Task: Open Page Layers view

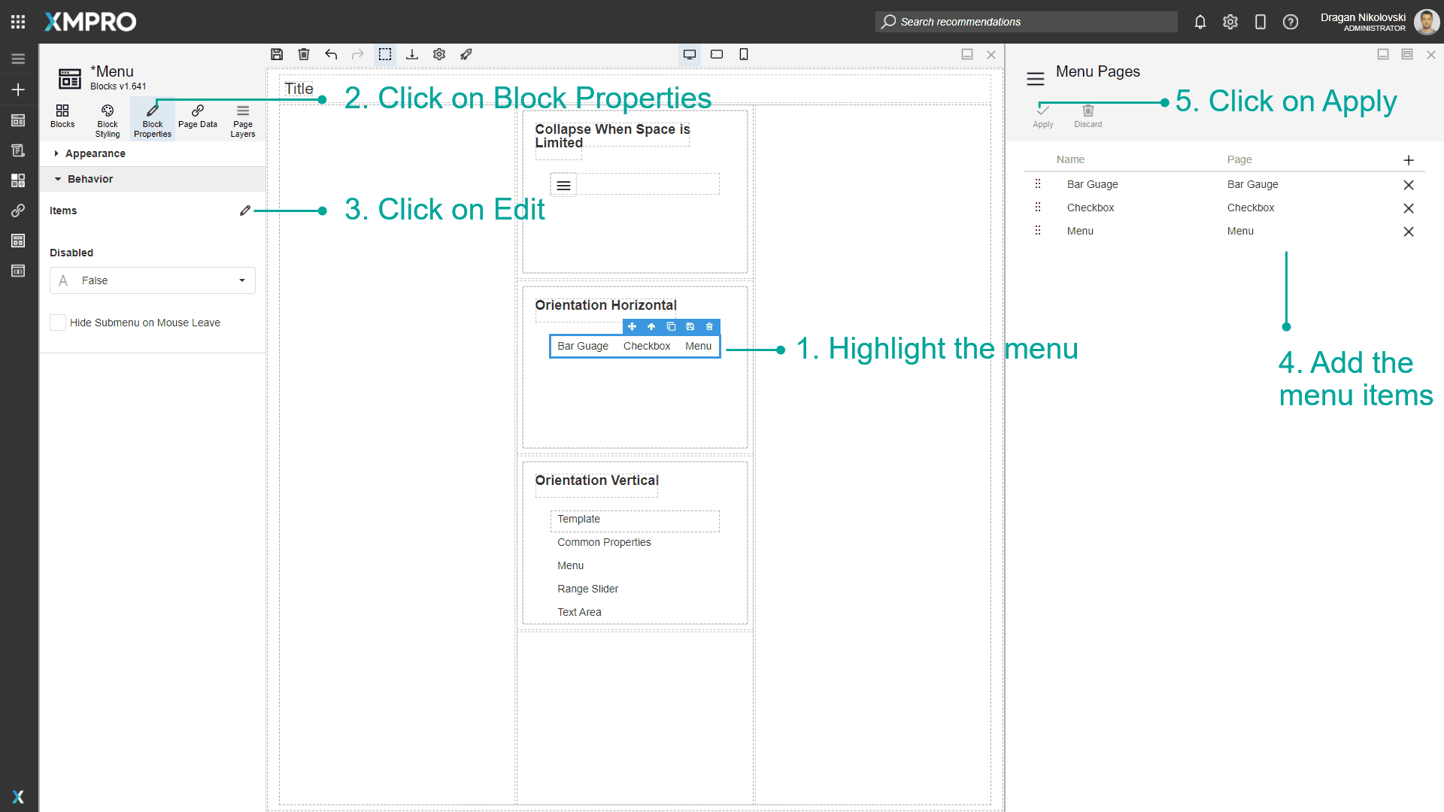Action: point(242,118)
